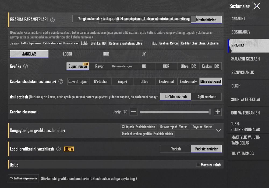Open TIL VA TARMOQ section
The width and height of the screenshot is (269, 188).
pyautogui.click(x=248, y=154)
